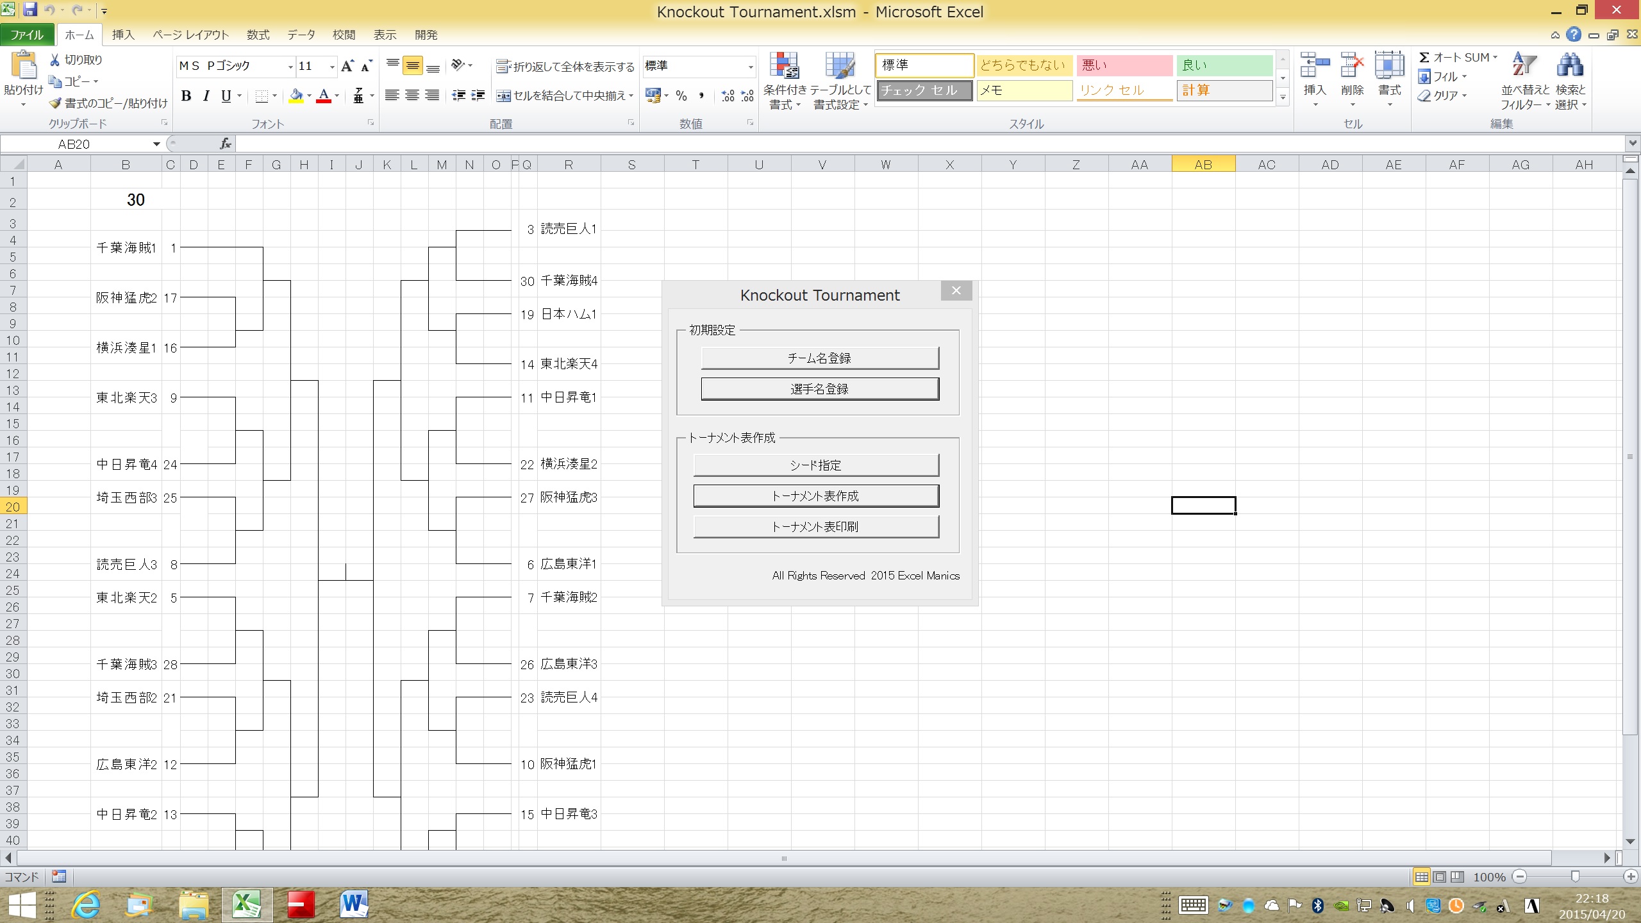Open the Data ribbon tab
The height and width of the screenshot is (923, 1641).
(301, 35)
